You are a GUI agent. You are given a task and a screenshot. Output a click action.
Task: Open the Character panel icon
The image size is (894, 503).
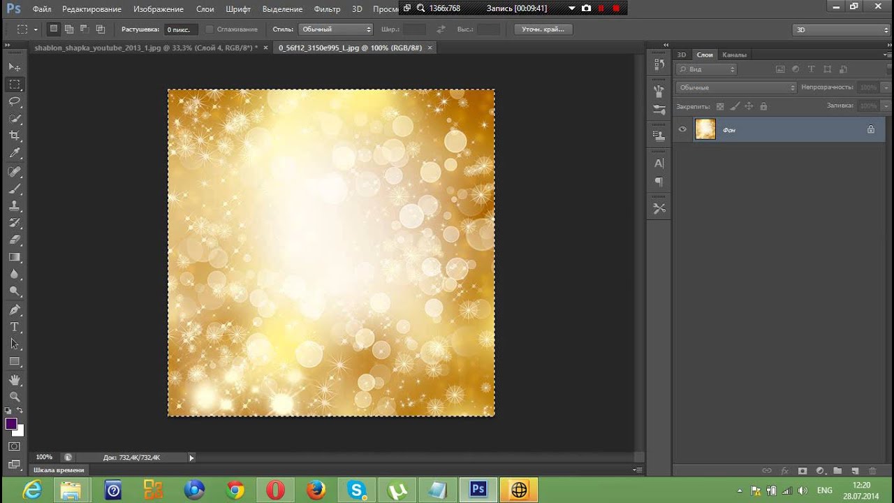(659, 163)
